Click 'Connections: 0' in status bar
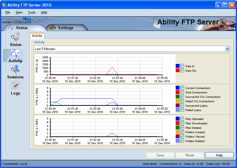The image size is (237, 168). (x=170, y=164)
